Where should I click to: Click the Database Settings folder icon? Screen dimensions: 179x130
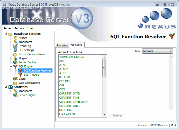(10, 34)
